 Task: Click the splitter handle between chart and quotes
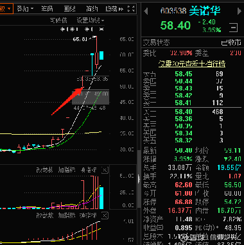click(x=139, y=179)
